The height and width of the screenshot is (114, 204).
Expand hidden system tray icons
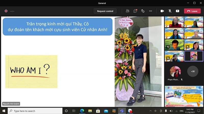tap(150, 111)
